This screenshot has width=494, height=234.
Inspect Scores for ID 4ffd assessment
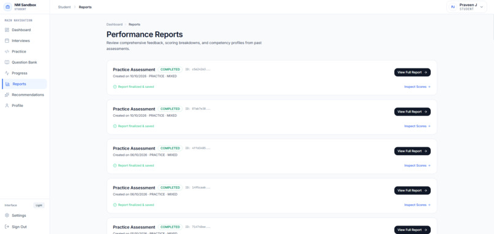417,166
